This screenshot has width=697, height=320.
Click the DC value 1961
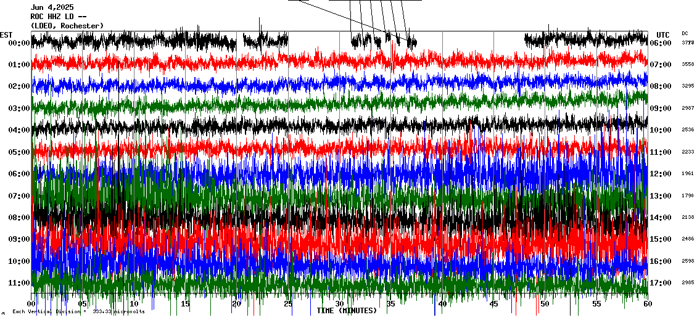[688, 174]
